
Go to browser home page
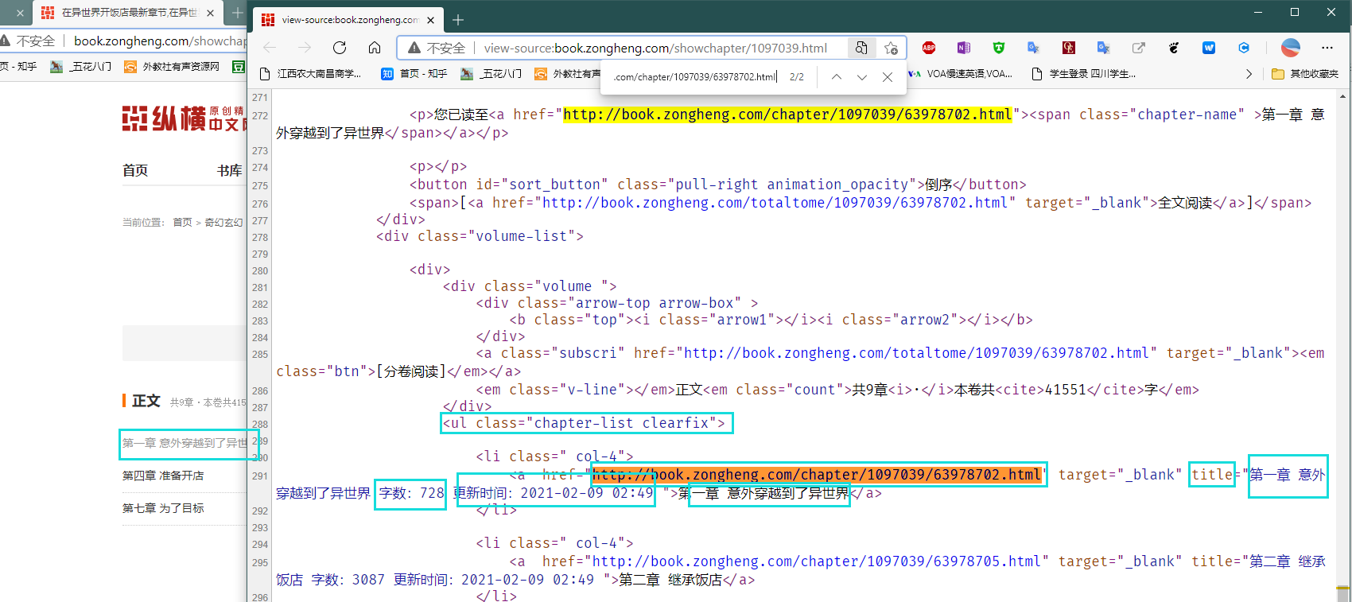click(x=375, y=48)
